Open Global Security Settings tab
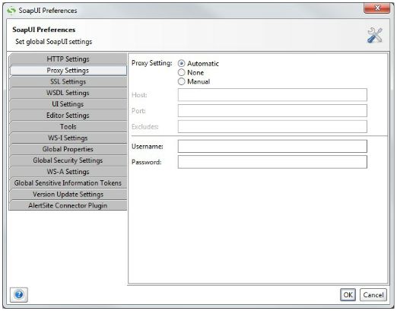Viewport: 397px width, 311px height. [x=68, y=160]
